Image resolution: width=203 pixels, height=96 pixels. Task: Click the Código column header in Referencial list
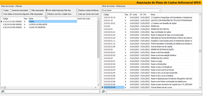point(114,15)
